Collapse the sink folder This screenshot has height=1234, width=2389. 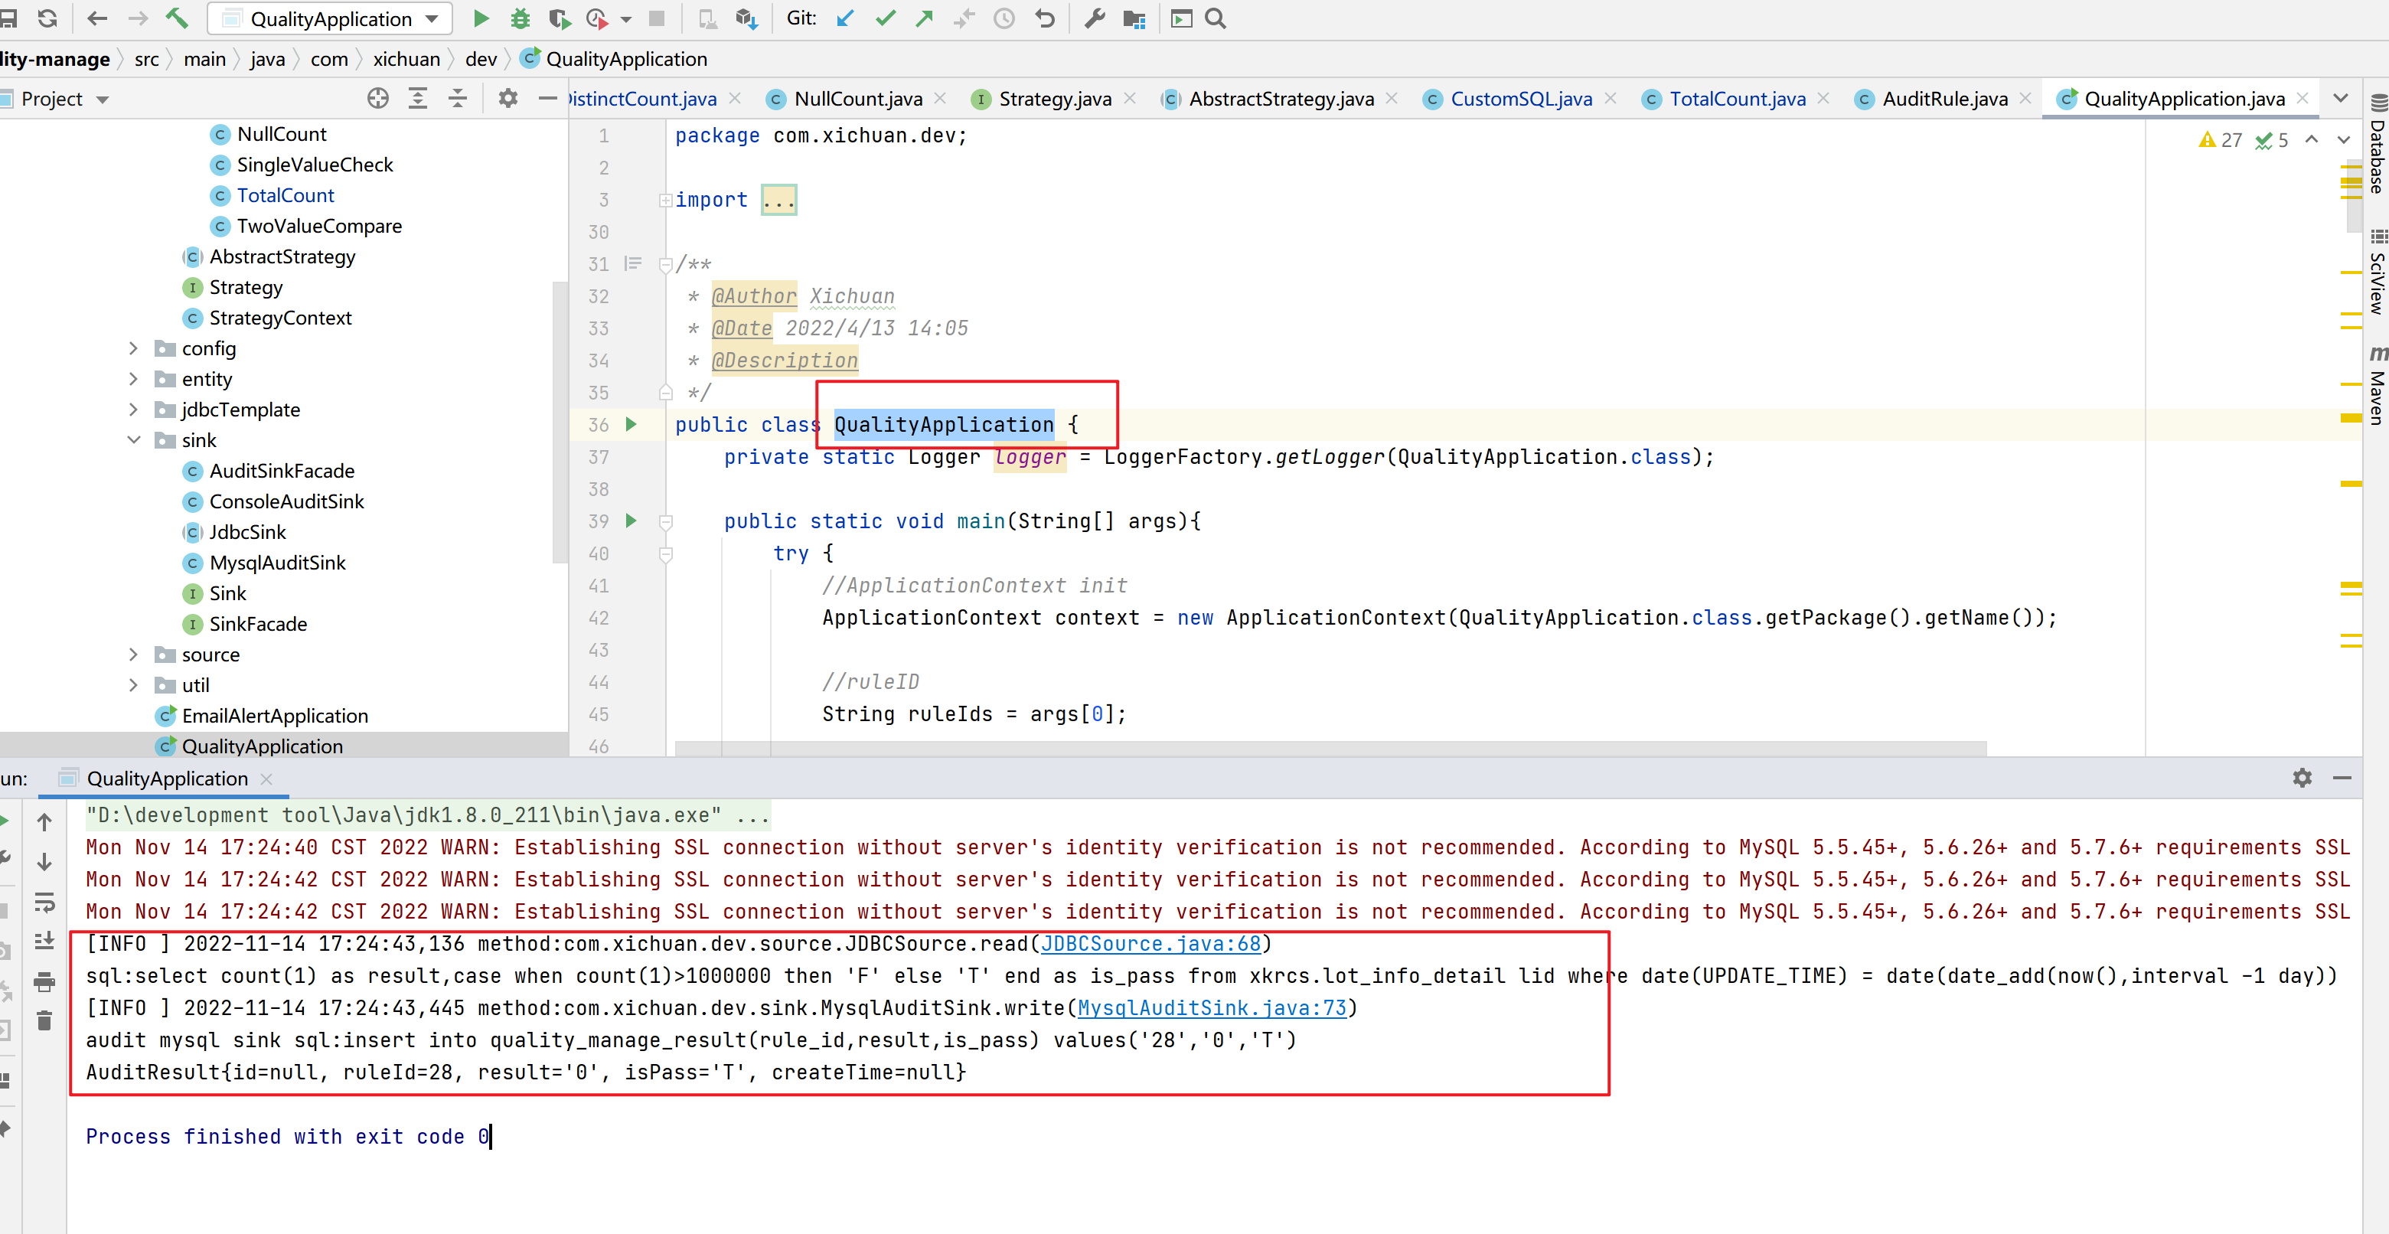tap(133, 440)
